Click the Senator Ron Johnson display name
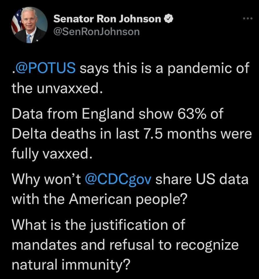This screenshot has height=279, width=259. tap(107, 19)
